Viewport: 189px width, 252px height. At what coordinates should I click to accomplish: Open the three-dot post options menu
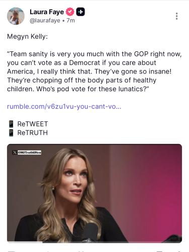(176, 16)
